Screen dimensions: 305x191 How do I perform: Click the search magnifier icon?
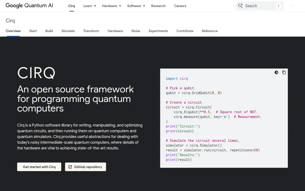pyautogui.click(x=240, y=6)
